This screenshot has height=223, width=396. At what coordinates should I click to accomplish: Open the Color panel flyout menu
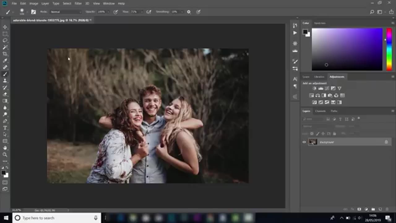[x=393, y=23]
